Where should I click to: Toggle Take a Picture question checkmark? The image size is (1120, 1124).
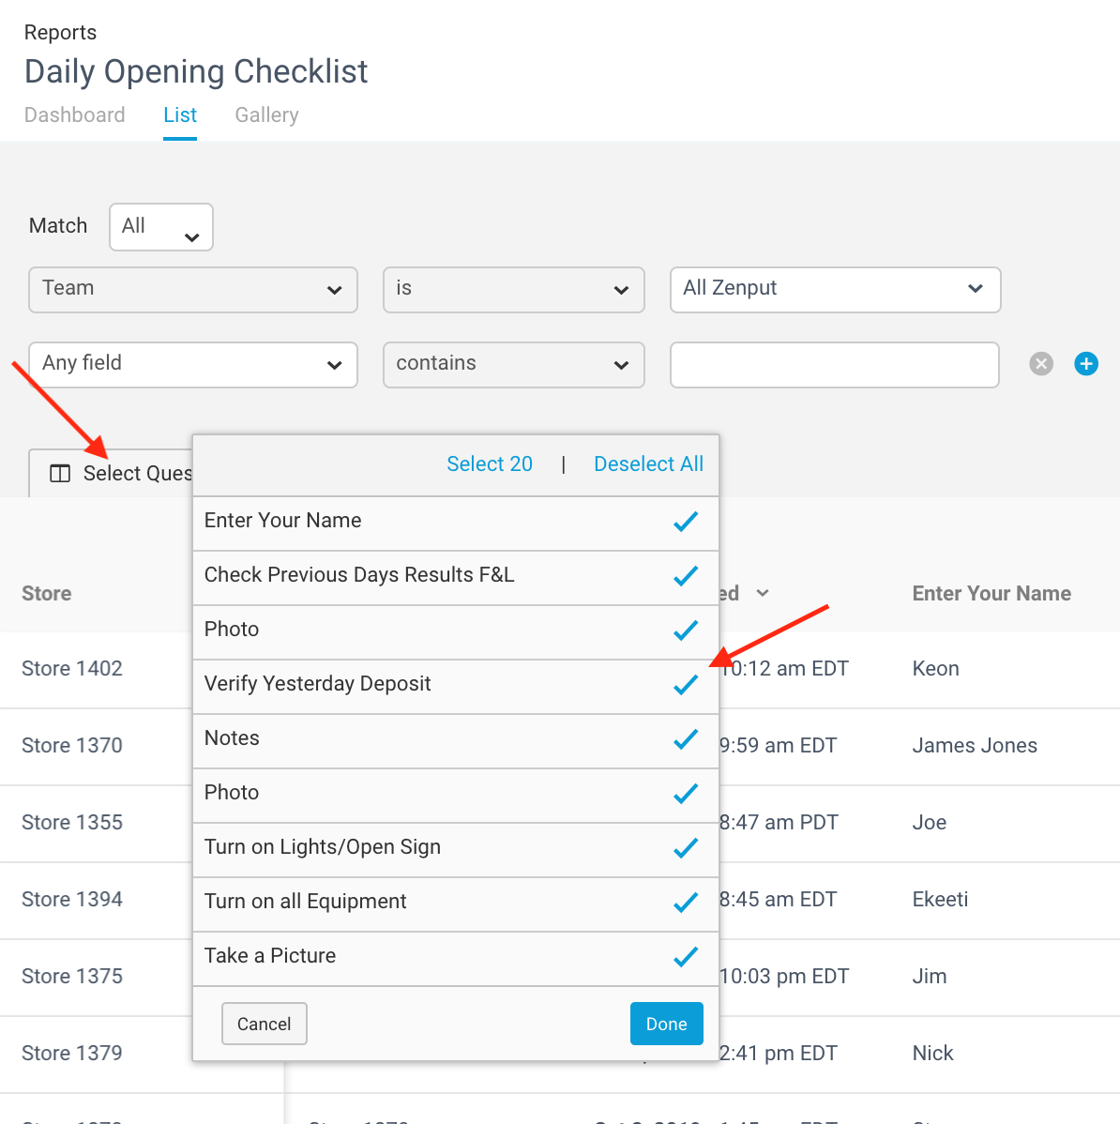(x=686, y=957)
